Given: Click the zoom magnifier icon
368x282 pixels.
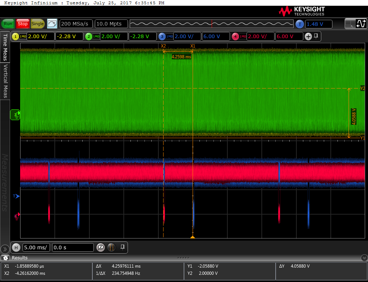Looking at the screenshot, I should (101, 247).
